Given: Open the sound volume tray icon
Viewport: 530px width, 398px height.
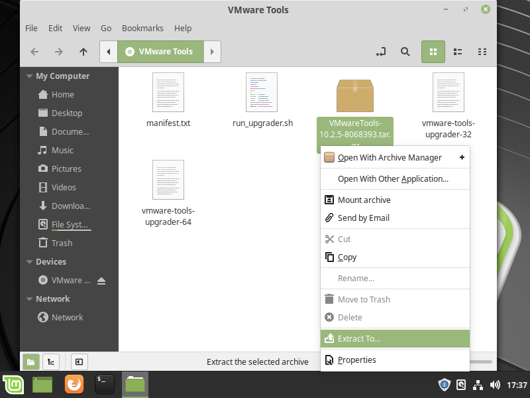Looking at the screenshot, I should click(495, 385).
